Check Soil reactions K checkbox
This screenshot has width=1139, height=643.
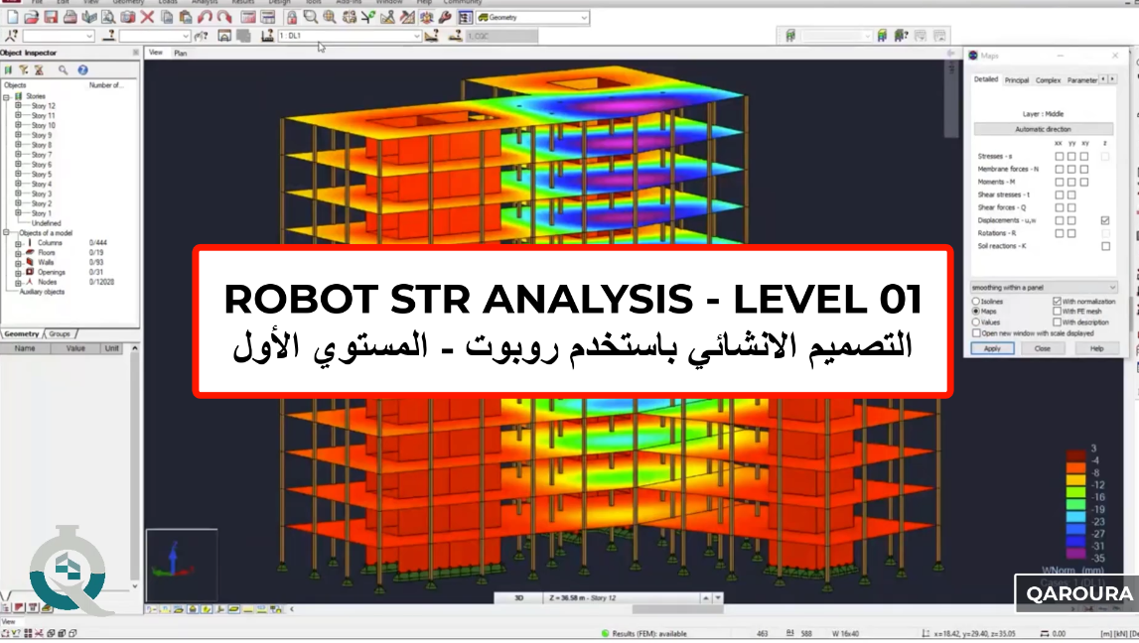point(1105,246)
